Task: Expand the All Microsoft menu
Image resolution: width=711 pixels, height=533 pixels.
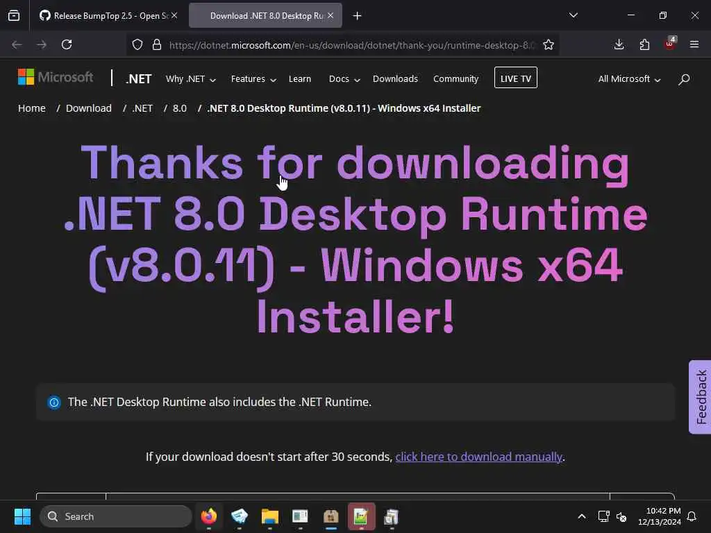Action: click(x=629, y=79)
